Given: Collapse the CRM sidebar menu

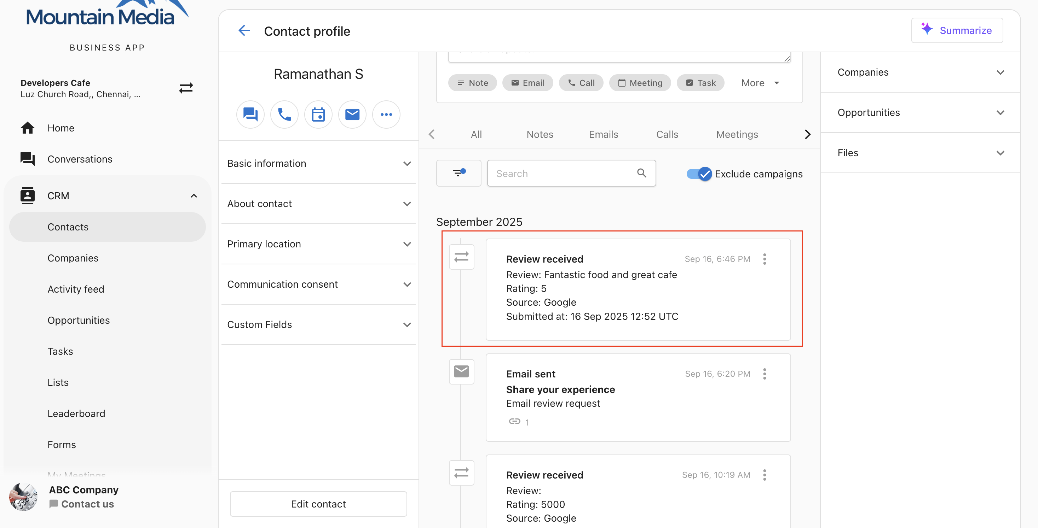Looking at the screenshot, I should (194, 196).
